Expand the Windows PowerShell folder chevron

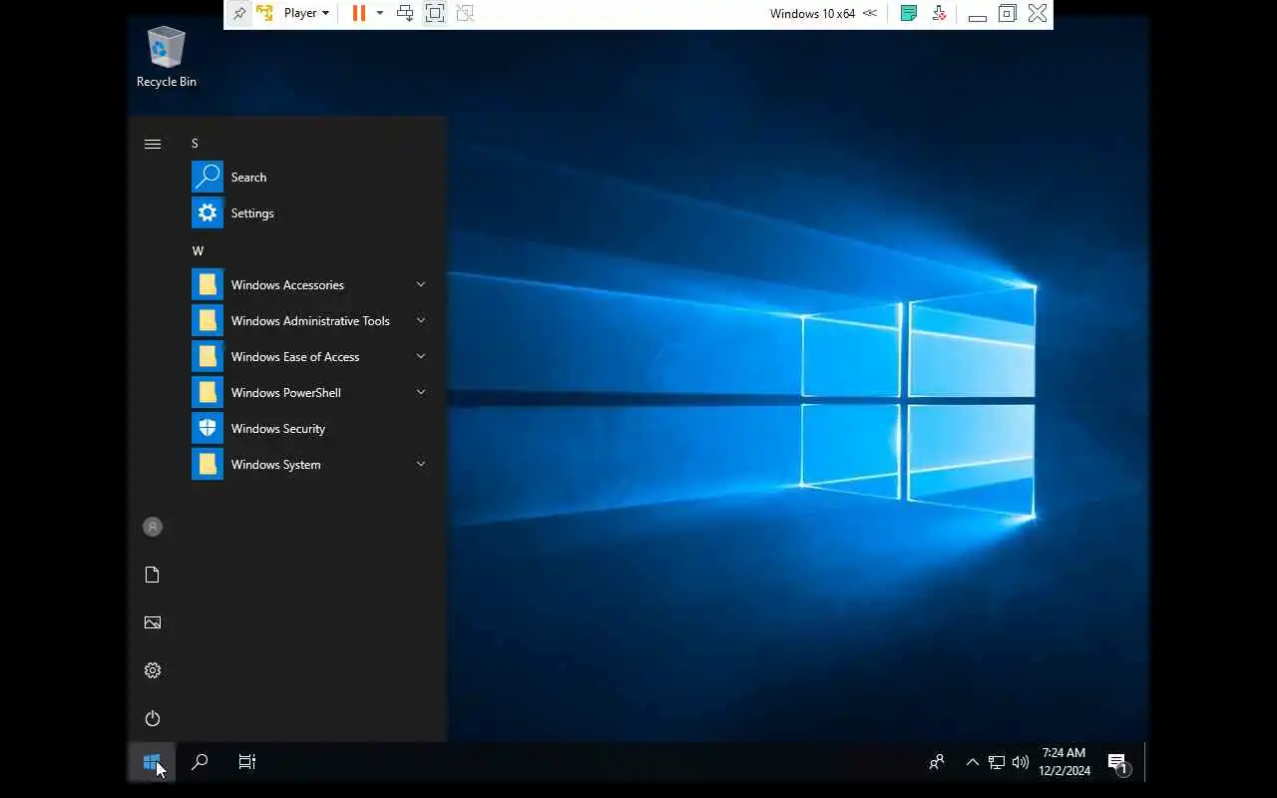(421, 392)
